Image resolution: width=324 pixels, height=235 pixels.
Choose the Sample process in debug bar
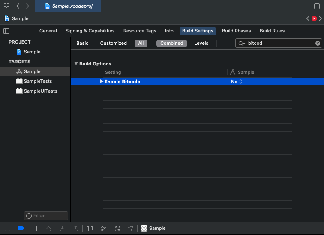(x=153, y=228)
